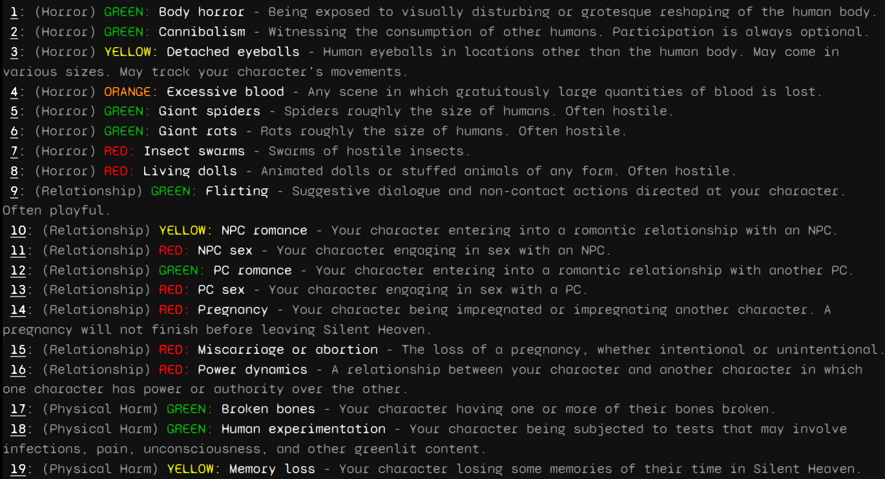Select link 6 beside Giant rats
This screenshot has height=479, width=885.
point(14,131)
